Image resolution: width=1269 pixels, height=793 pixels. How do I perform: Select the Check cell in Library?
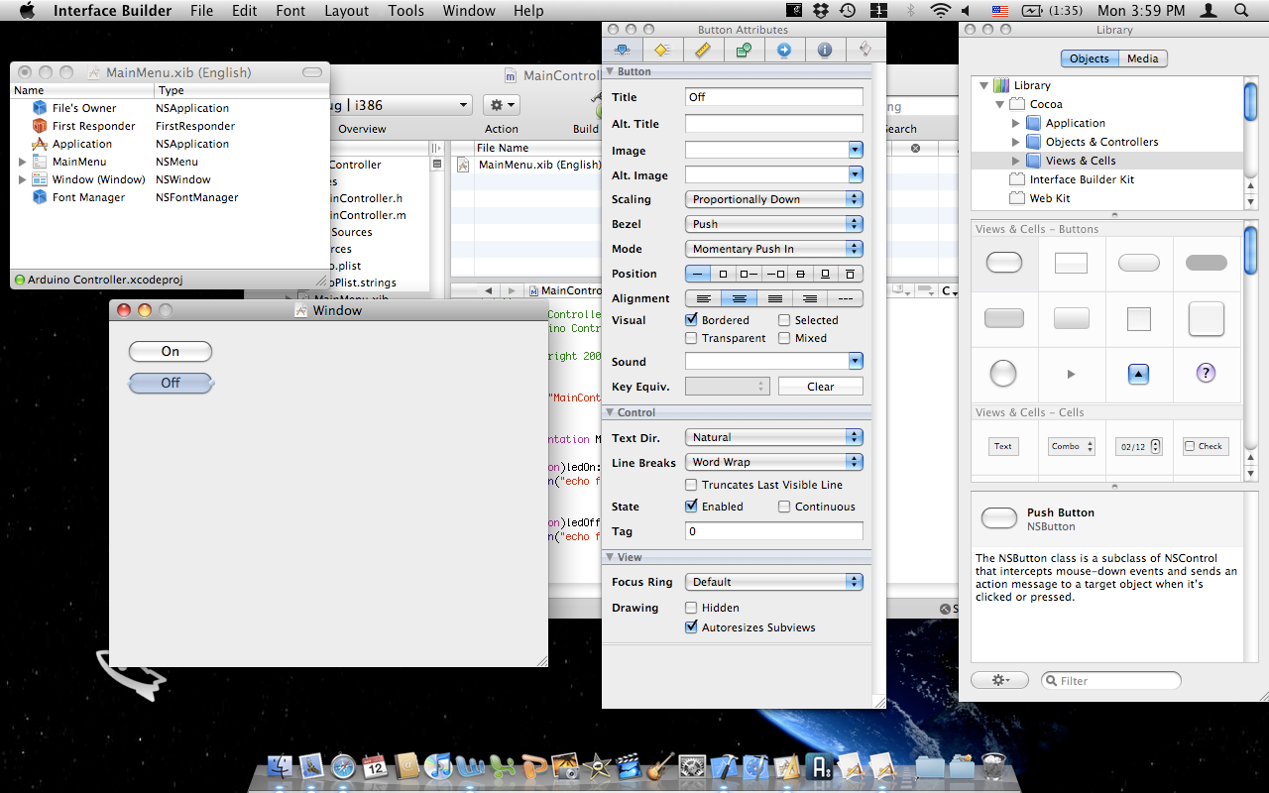click(x=1206, y=446)
